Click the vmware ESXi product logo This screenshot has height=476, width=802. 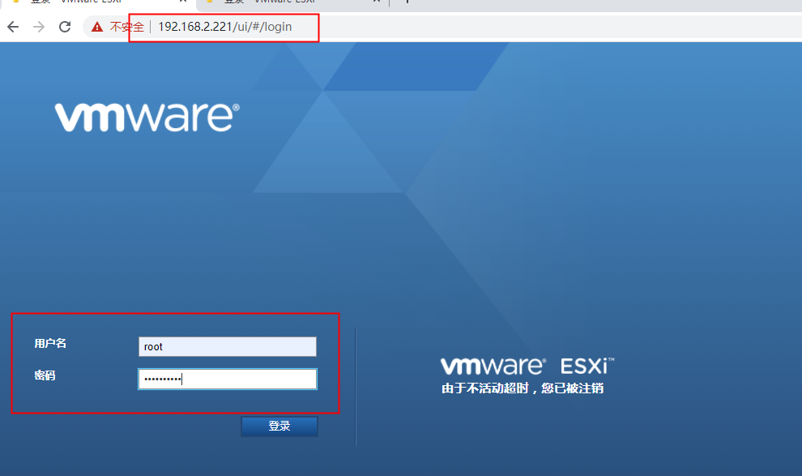[527, 366]
